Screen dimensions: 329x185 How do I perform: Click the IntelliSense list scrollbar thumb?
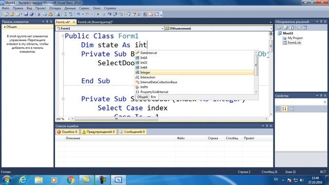[256, 65]
